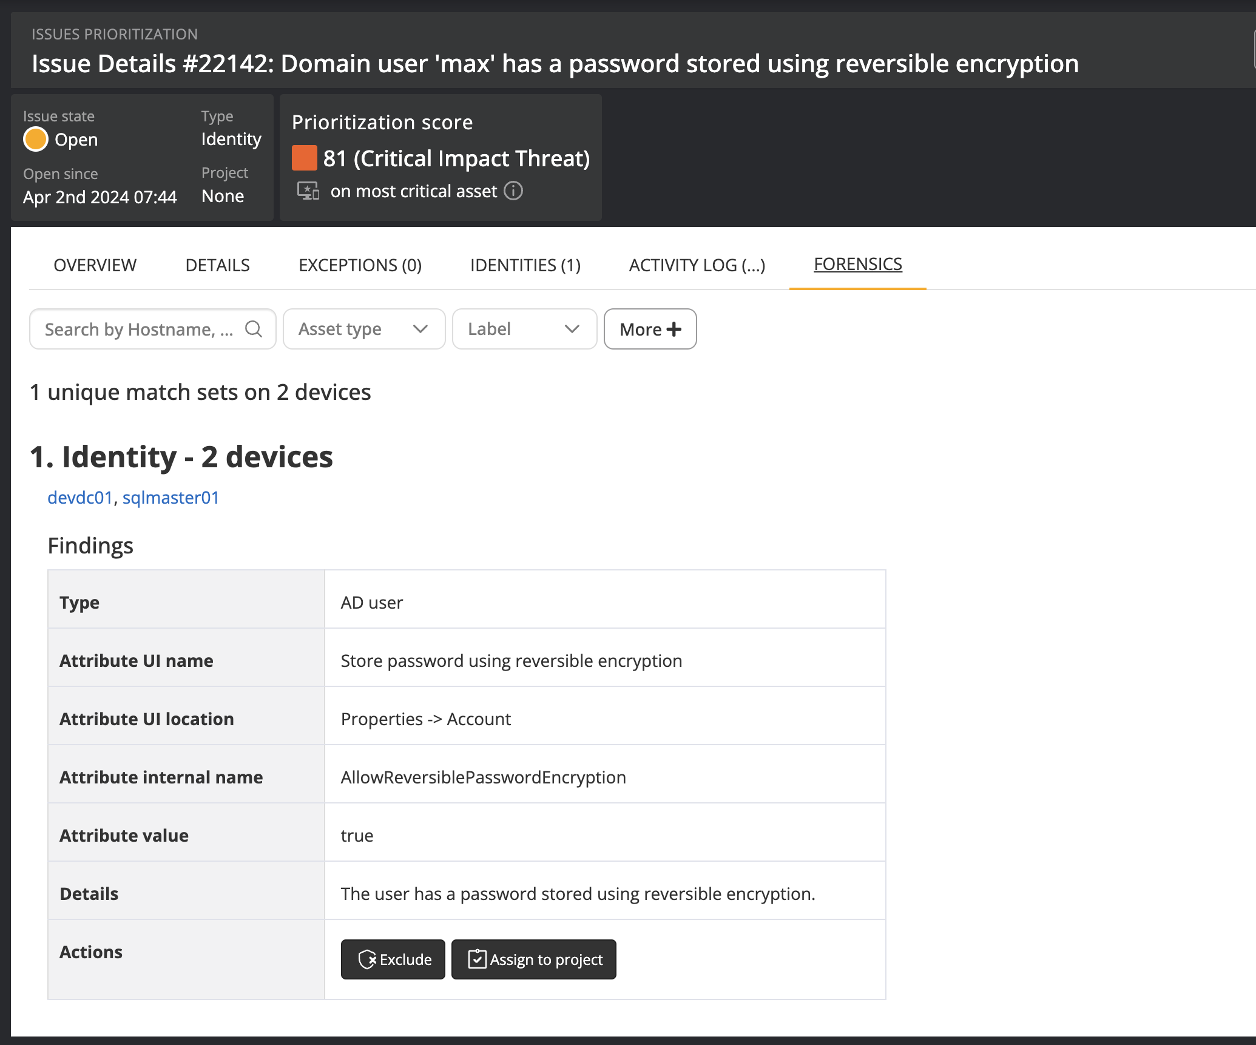Click the orange Open state indicator
This screenshot has width=1256, height=1045.
click(x=36, y=139)
